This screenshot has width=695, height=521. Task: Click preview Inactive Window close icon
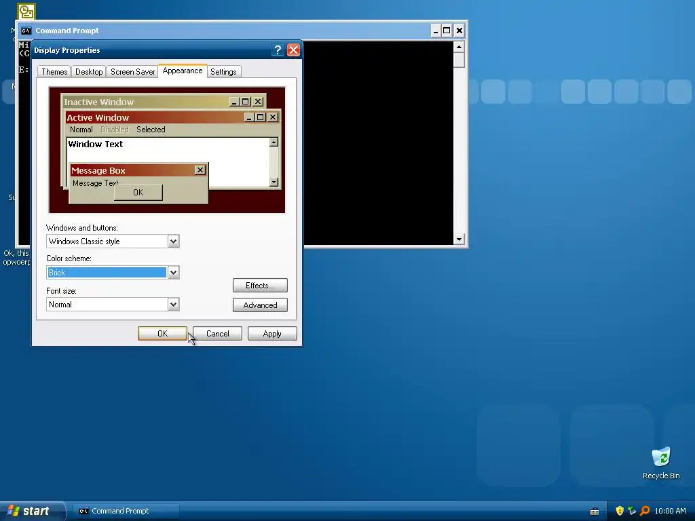258,102
